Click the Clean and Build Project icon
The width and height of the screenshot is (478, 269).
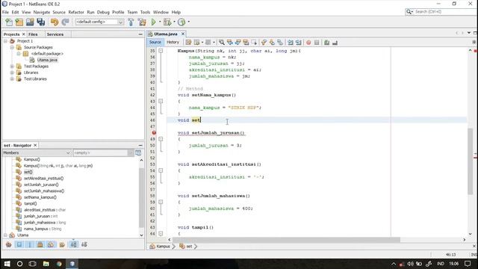pos(142,22)
